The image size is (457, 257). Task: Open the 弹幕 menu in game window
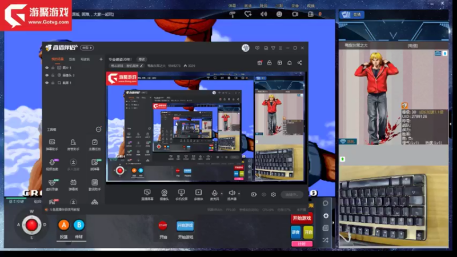coord(232,6)
